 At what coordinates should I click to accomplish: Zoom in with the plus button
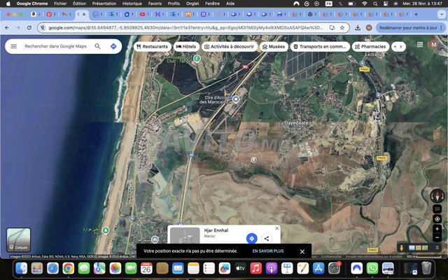coord(437,228)
